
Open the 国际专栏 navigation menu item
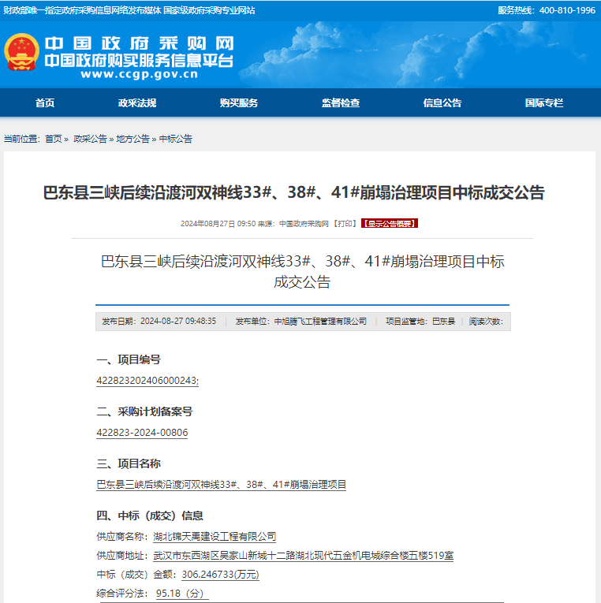tap(544, 103)
